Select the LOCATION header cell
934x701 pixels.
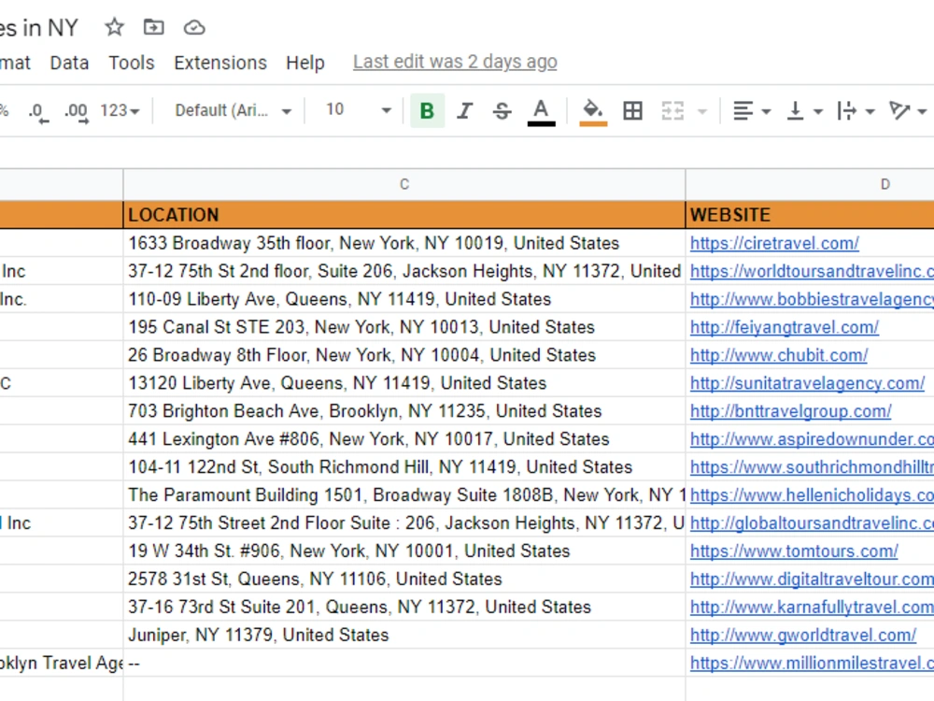pos(404,215)
